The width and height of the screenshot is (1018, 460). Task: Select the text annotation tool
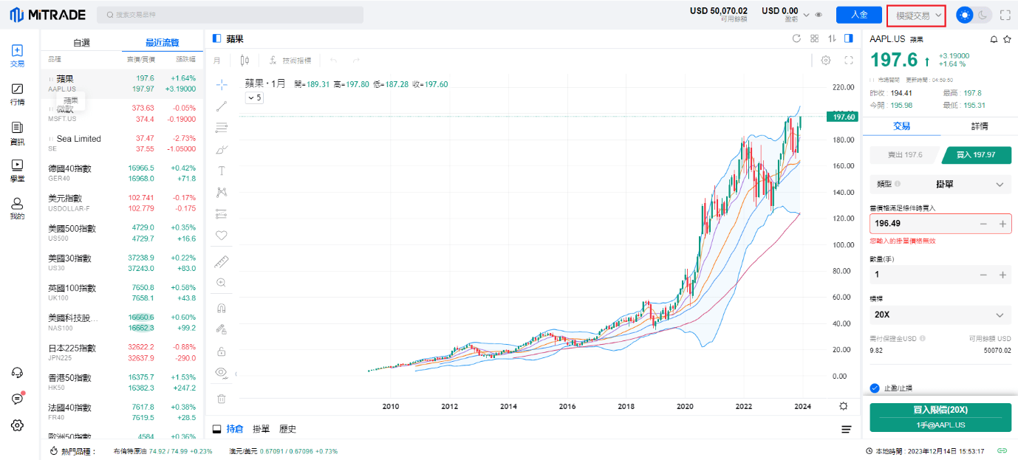(221, 171)
